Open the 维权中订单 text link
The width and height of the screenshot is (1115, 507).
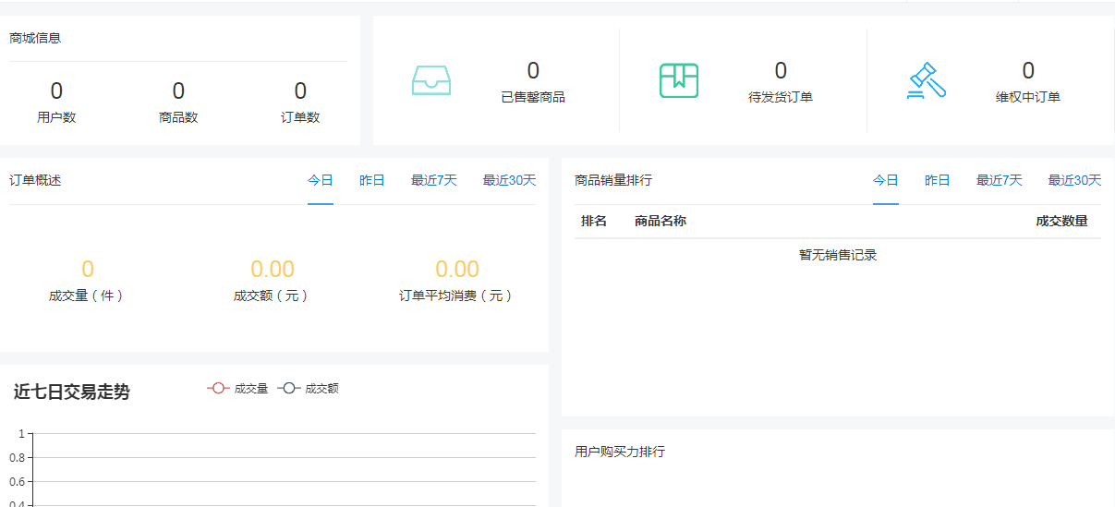coord(1028,97)
